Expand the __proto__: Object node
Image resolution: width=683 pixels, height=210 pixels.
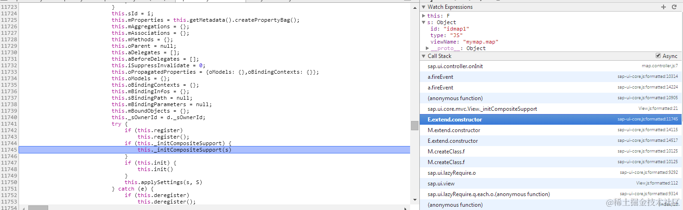[x=428, y=48]
